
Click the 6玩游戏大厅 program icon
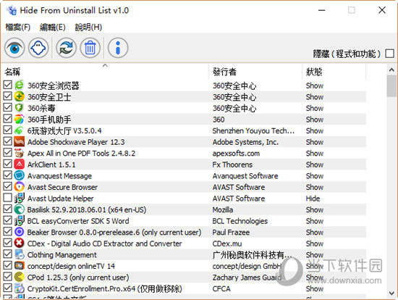tap(19, 130)
